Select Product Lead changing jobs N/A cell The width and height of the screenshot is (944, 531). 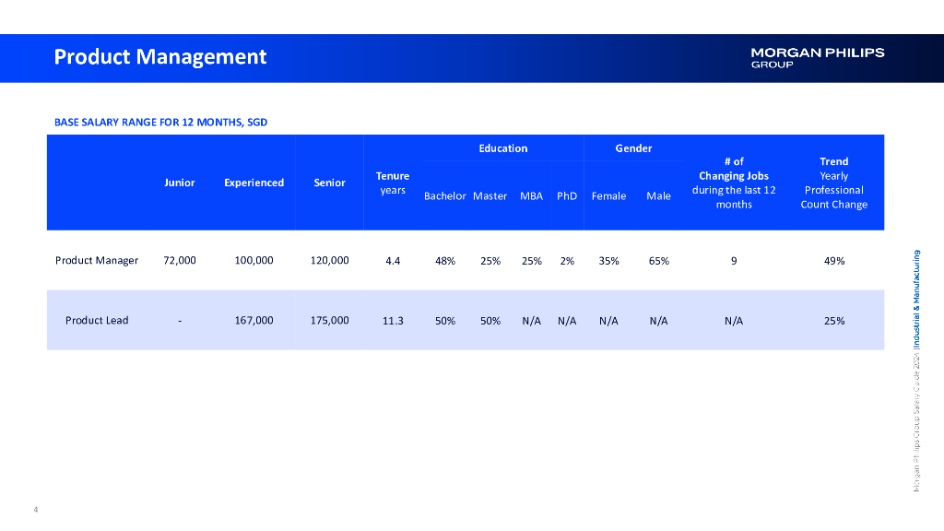coord(734,321)
